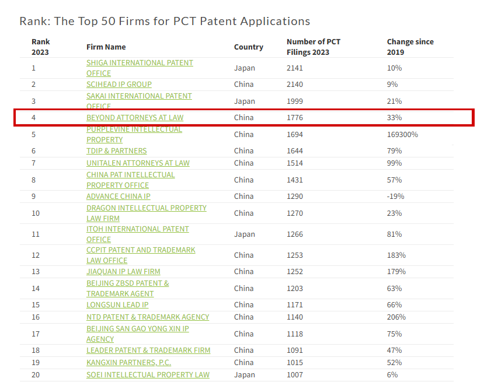This screenshot has height=382, width=484.
Task: Select the filings value 2141
Action: pos(295,68)
